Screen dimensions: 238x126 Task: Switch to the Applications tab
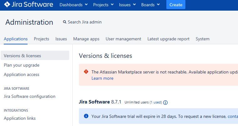click(x=16, y=39)
